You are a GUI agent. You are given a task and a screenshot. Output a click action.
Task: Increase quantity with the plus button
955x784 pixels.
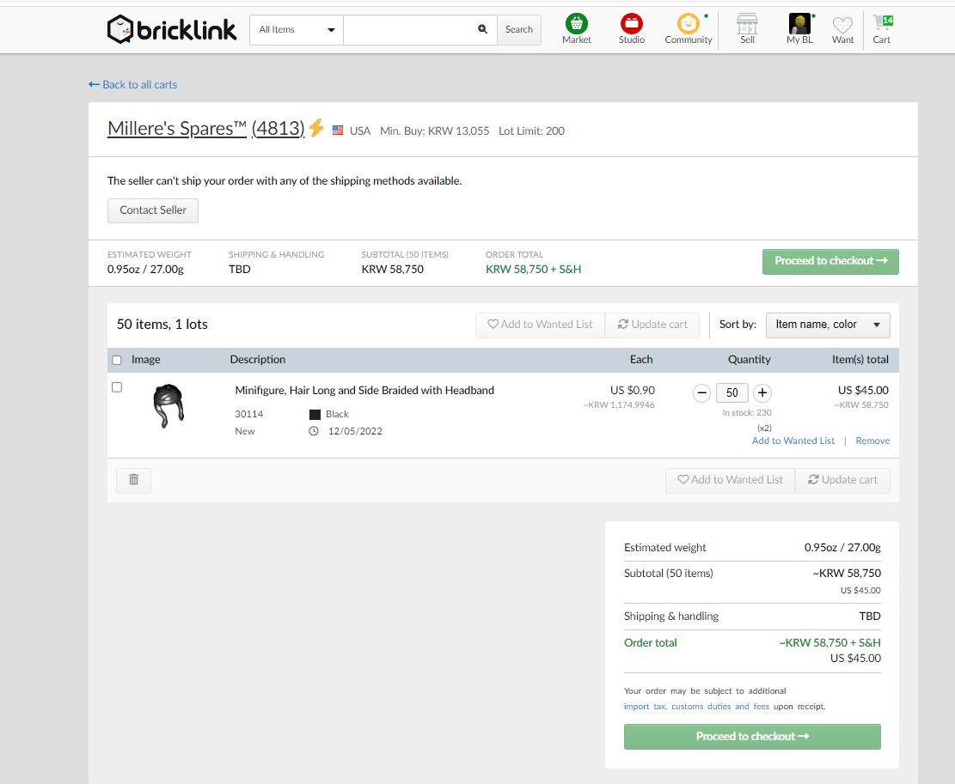(x=762, y=393)
